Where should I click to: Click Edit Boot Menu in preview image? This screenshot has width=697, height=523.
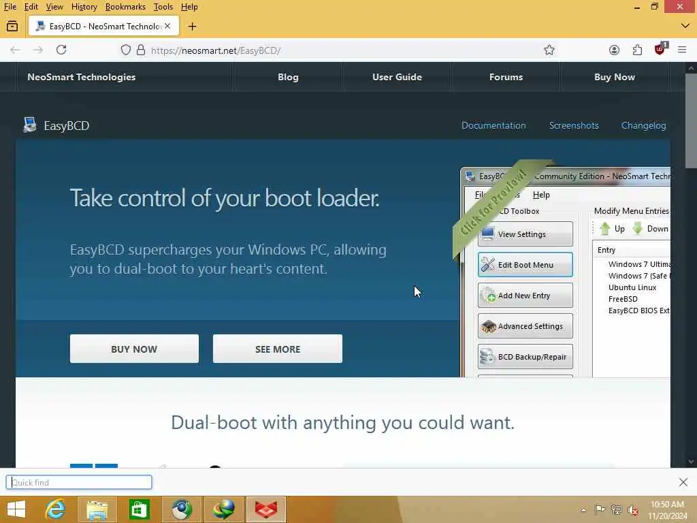click(525, 265)
